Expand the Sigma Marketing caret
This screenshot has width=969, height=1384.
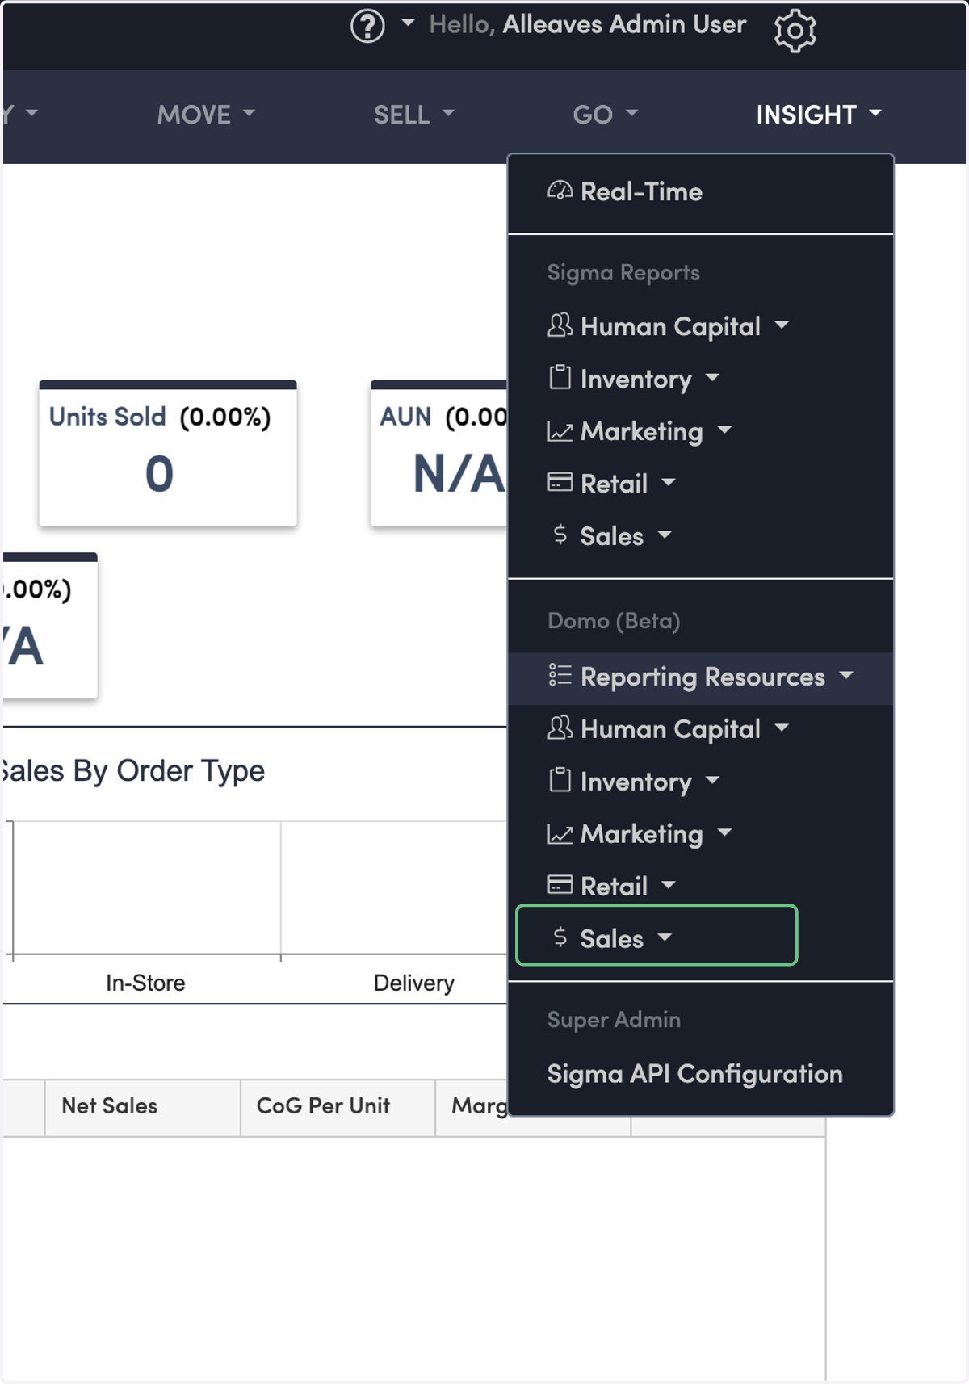click(724, 430)
